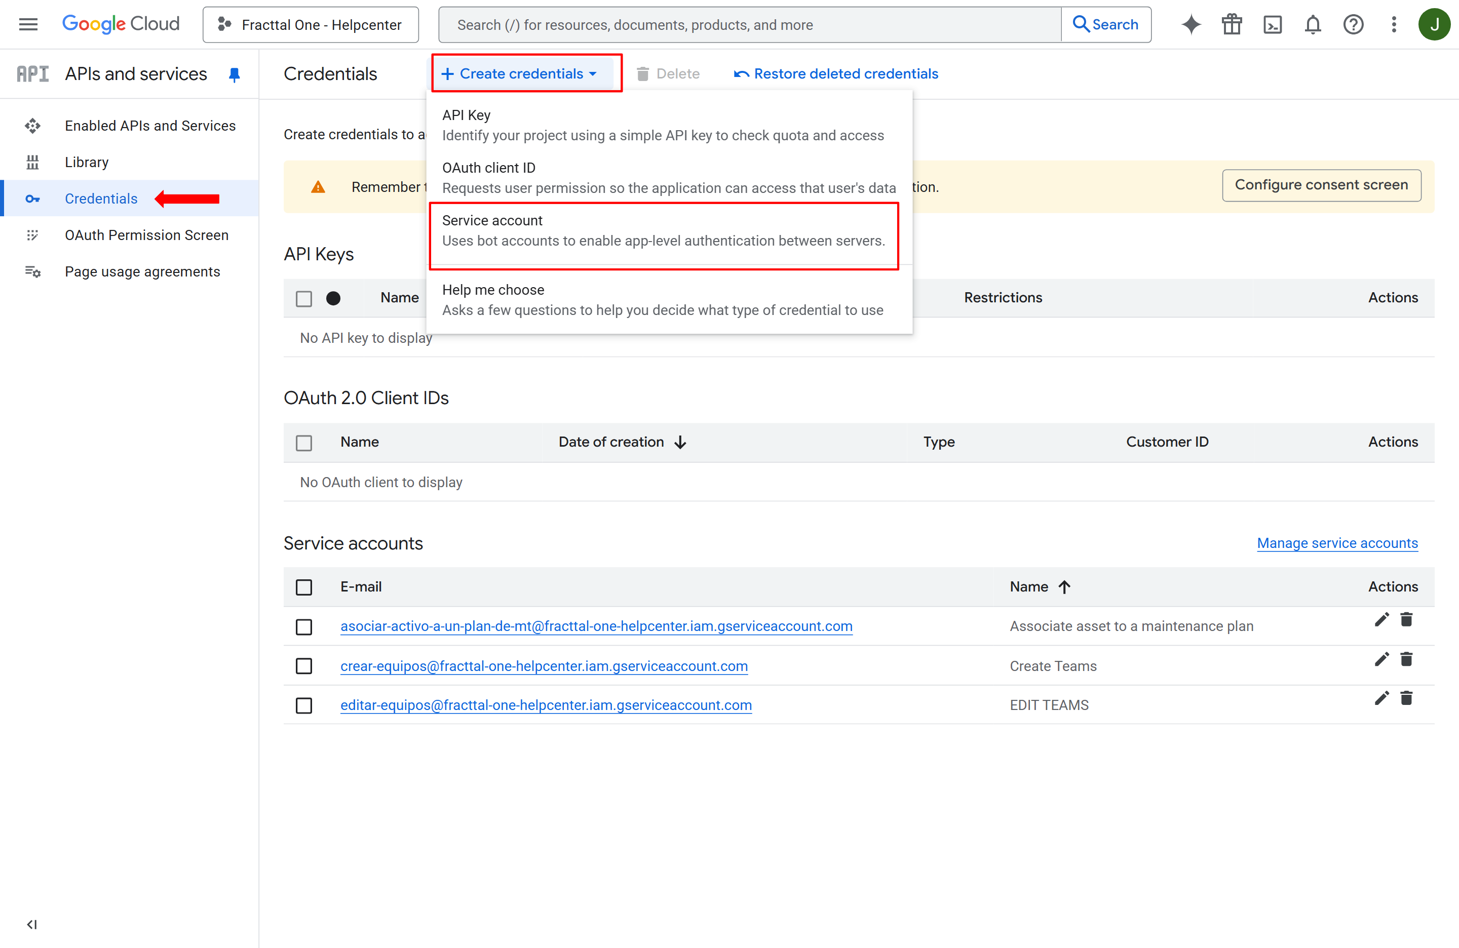Delete the editar-equipos service account

point(1406,698)
